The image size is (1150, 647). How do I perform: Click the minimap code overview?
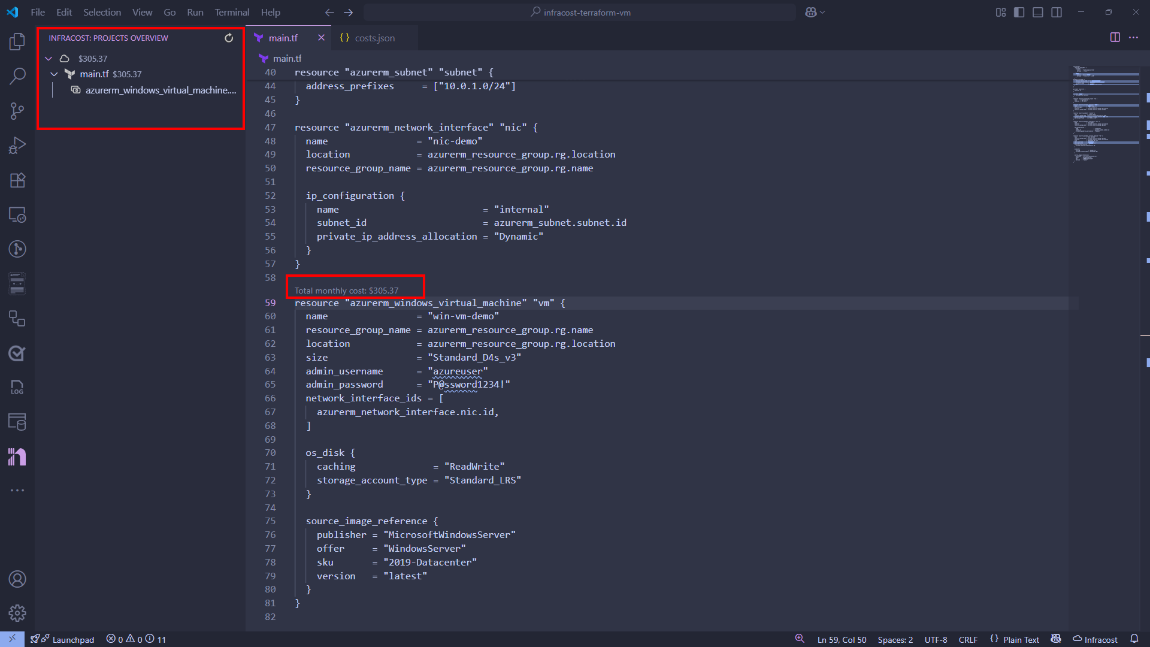(x=1106, y=114)
